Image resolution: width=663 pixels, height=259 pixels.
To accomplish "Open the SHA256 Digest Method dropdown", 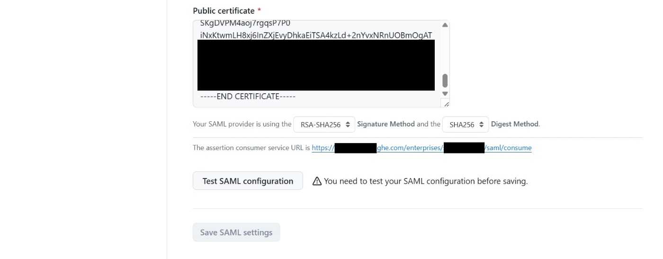I will tap(465, 125).
